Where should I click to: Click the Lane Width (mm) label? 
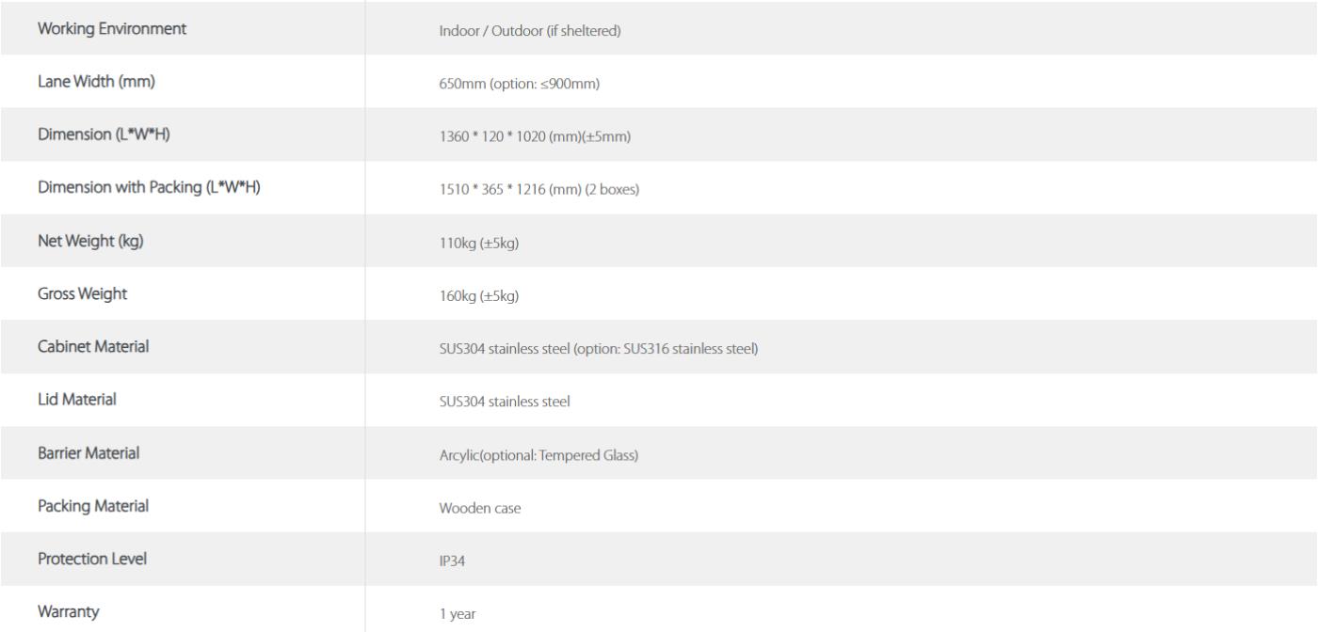point(96,82)
